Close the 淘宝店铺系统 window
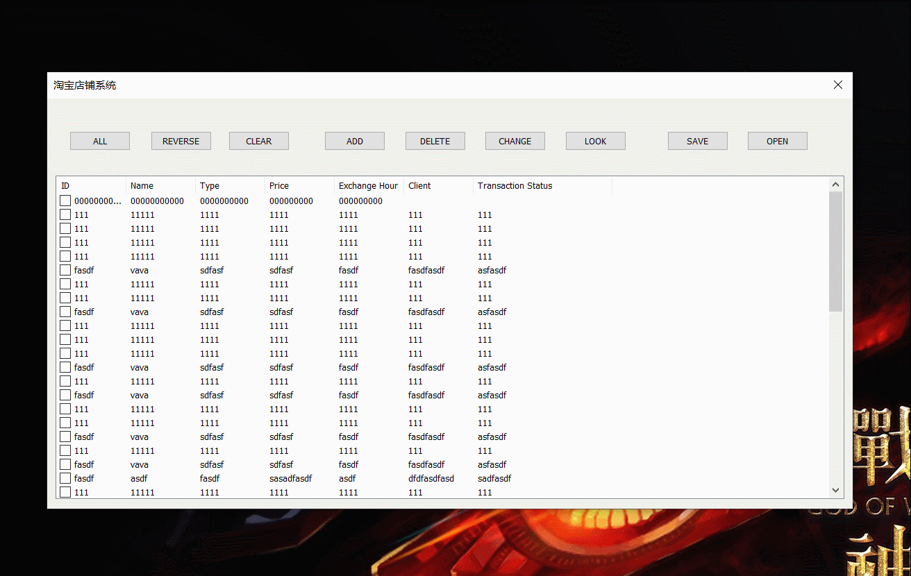911x576 pixels. (838, 85)
